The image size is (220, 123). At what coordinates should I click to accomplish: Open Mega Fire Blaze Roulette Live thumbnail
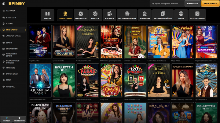[x=206, y=42]
